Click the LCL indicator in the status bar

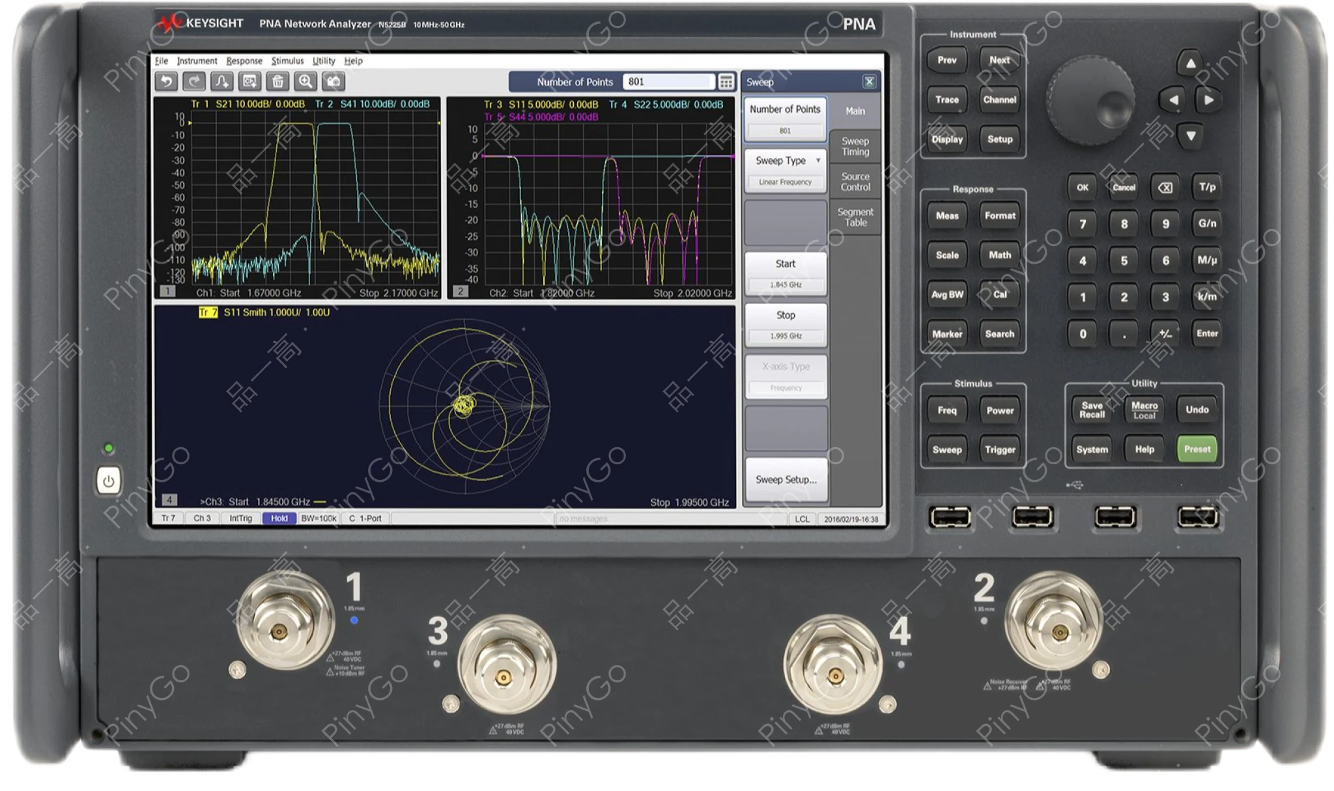[802, 519]
